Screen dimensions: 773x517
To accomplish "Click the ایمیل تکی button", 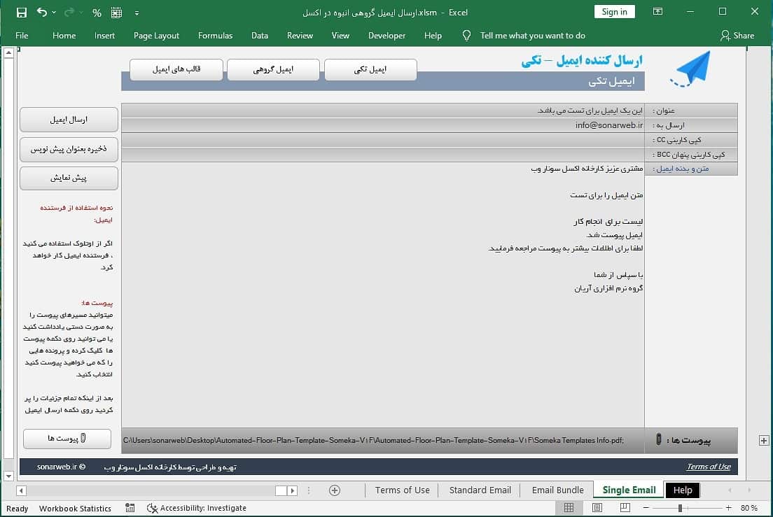I will (370, 69).
